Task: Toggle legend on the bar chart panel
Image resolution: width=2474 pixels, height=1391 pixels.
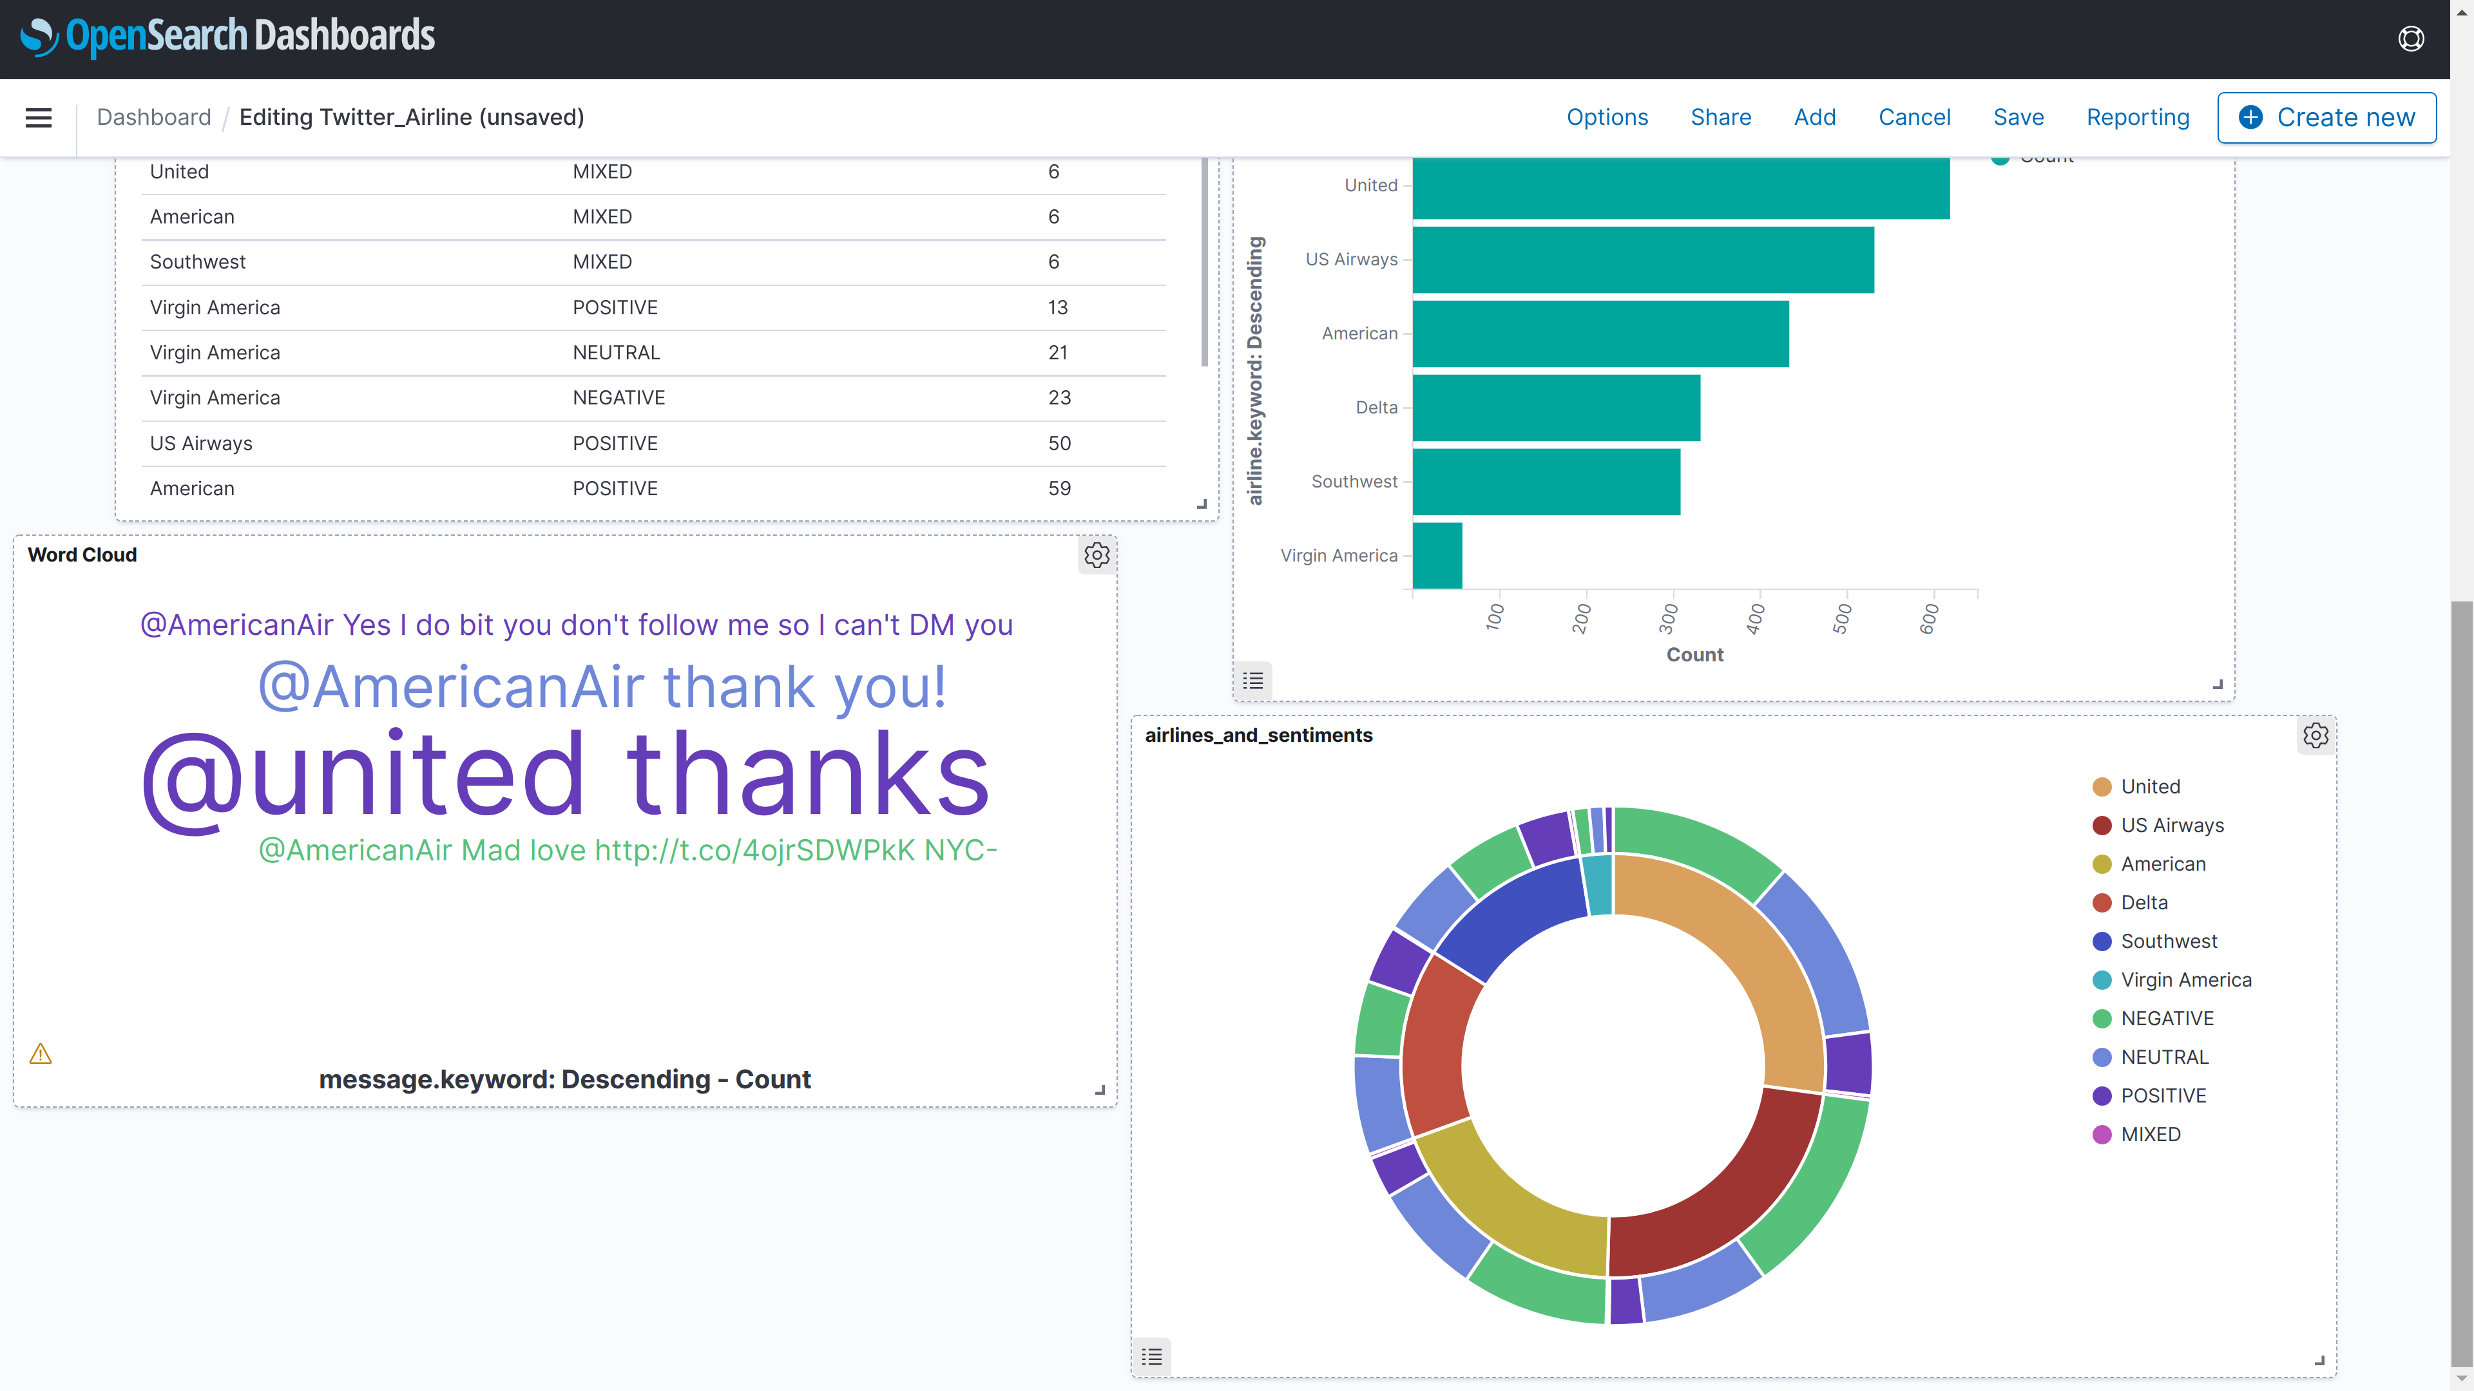Action: 1252,681
